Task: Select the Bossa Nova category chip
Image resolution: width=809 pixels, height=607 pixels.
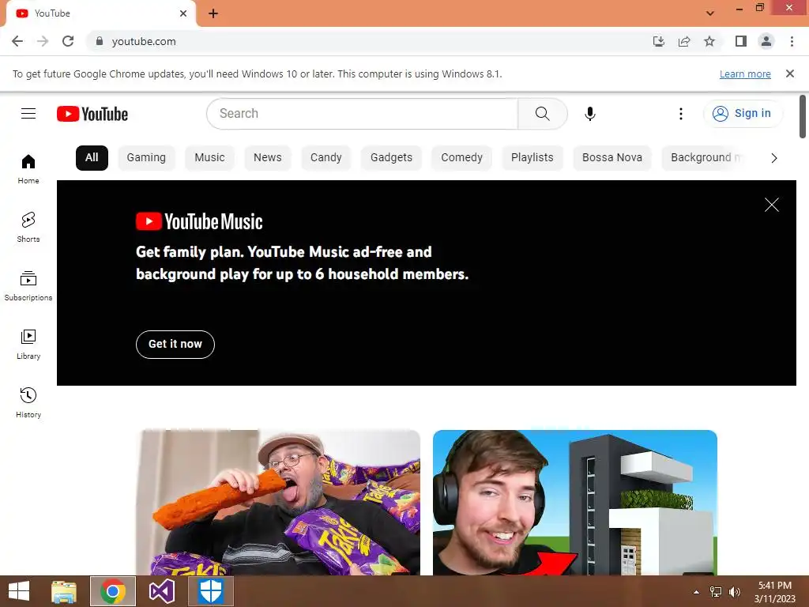Action: [x=612, y=158]
